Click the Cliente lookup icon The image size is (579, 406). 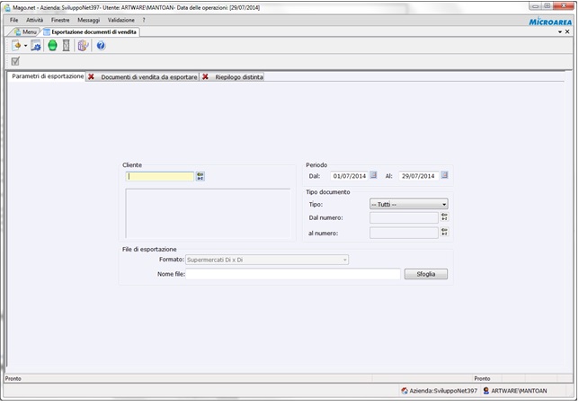pos(200,176)
